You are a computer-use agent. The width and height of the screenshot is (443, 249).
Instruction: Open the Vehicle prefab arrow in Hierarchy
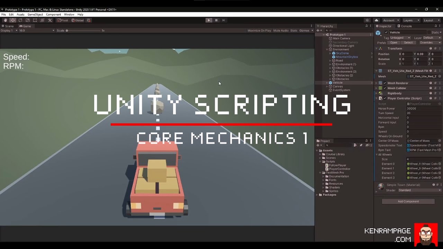coord(372,83)
